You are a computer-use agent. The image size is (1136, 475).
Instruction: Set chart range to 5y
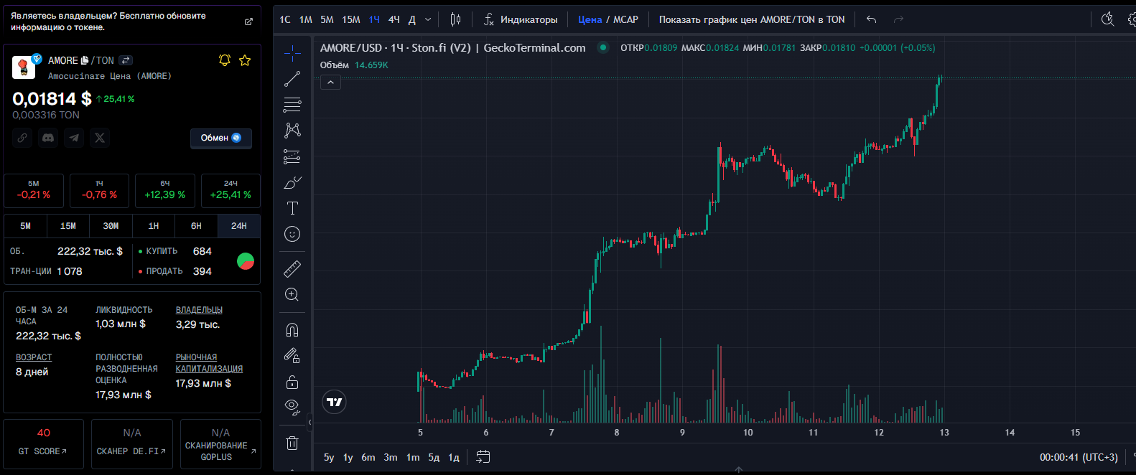pyautogui.click(x=329, y=457)
